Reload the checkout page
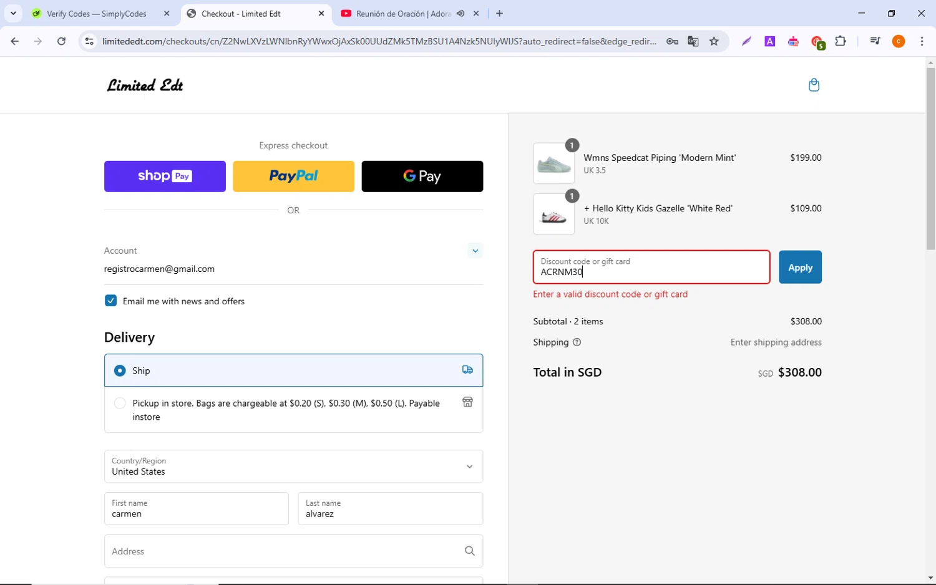The image size is (936, 585). (61, 42)
